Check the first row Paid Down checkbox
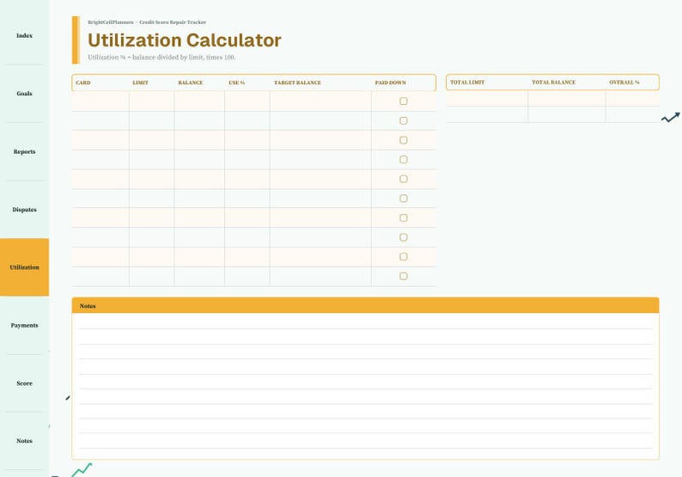682x477 pixels. point(404,101)
